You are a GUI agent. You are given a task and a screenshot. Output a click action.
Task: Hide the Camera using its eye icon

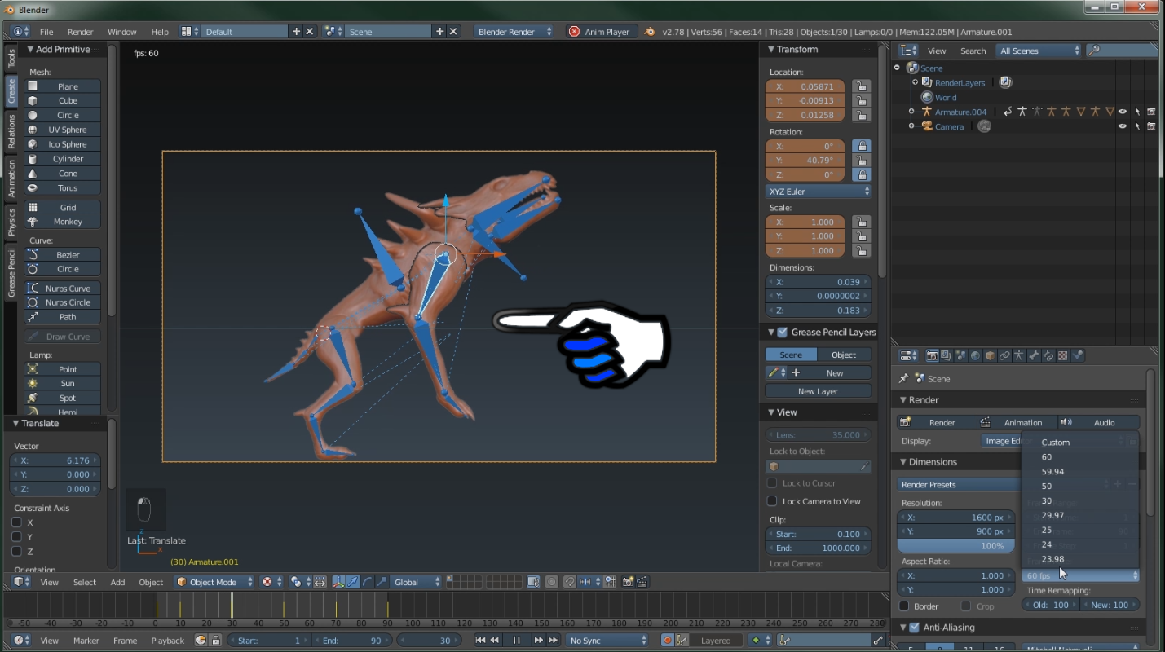point(1122,126)
